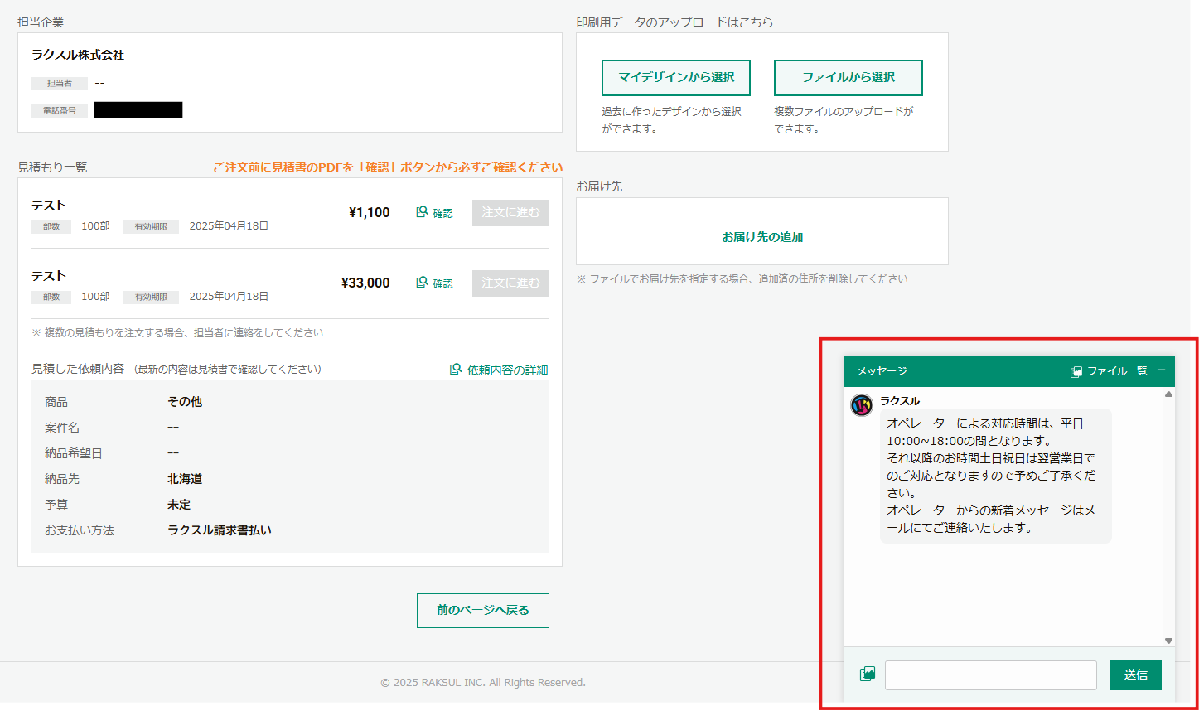Click the 案件名 row label
This screenshot has height=711, width=1199.
62,428
